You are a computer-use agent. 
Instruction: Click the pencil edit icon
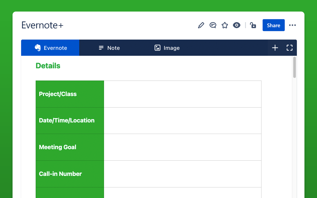201,25
